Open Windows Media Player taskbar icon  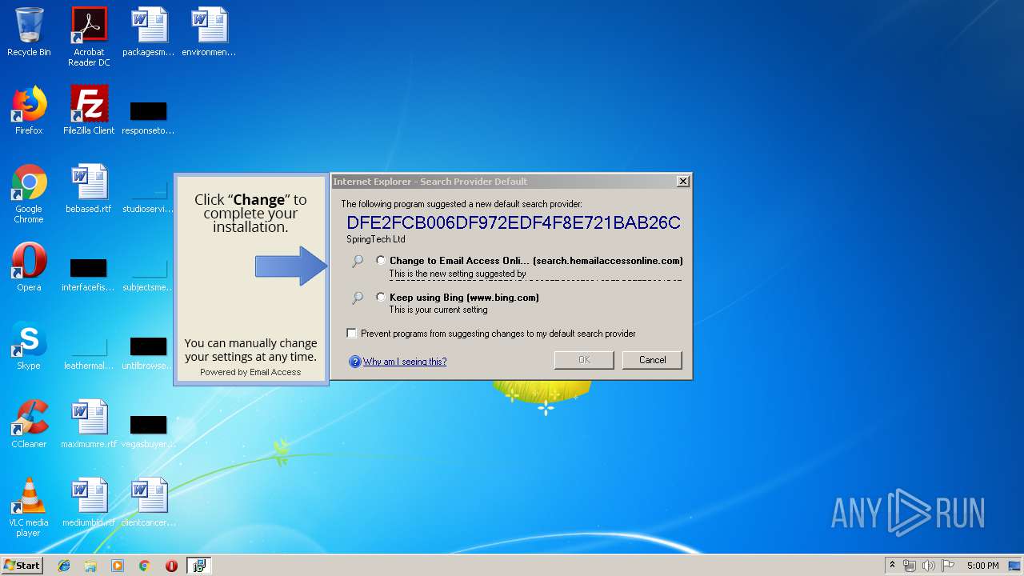[x=118, y=566]
